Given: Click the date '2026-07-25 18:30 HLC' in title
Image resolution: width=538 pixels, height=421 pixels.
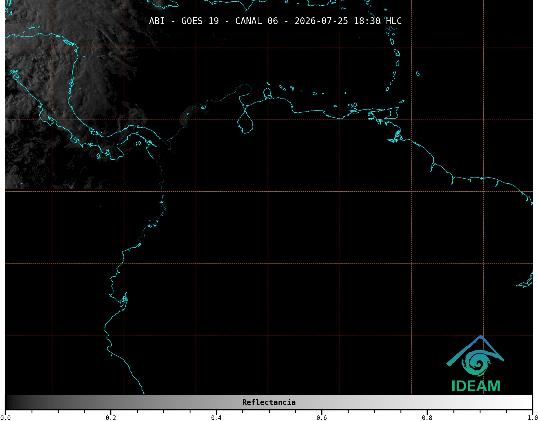Looking at the screenshot, I should [348, 21].
